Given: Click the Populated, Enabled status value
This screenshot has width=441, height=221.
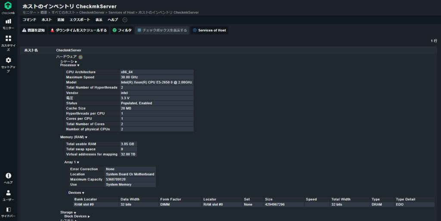Looking at the screenshot, I should coord(137,103).
